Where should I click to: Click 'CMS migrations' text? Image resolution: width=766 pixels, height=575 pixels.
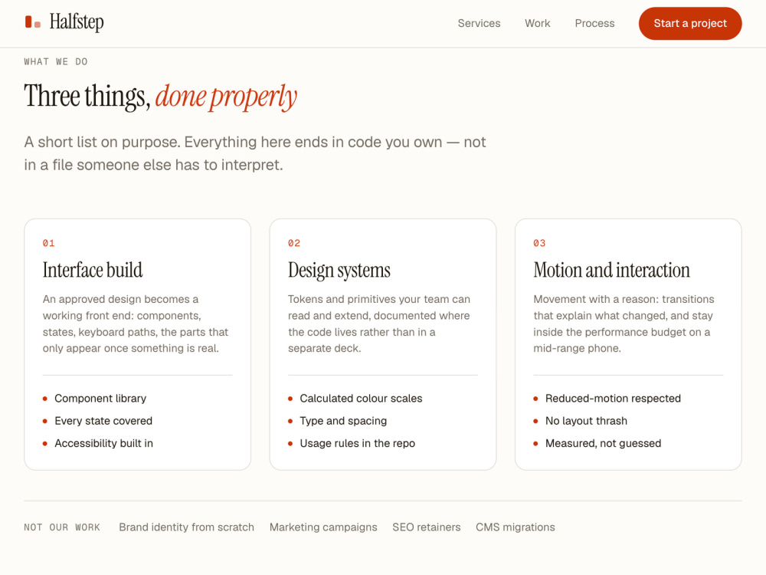[516, 527]
